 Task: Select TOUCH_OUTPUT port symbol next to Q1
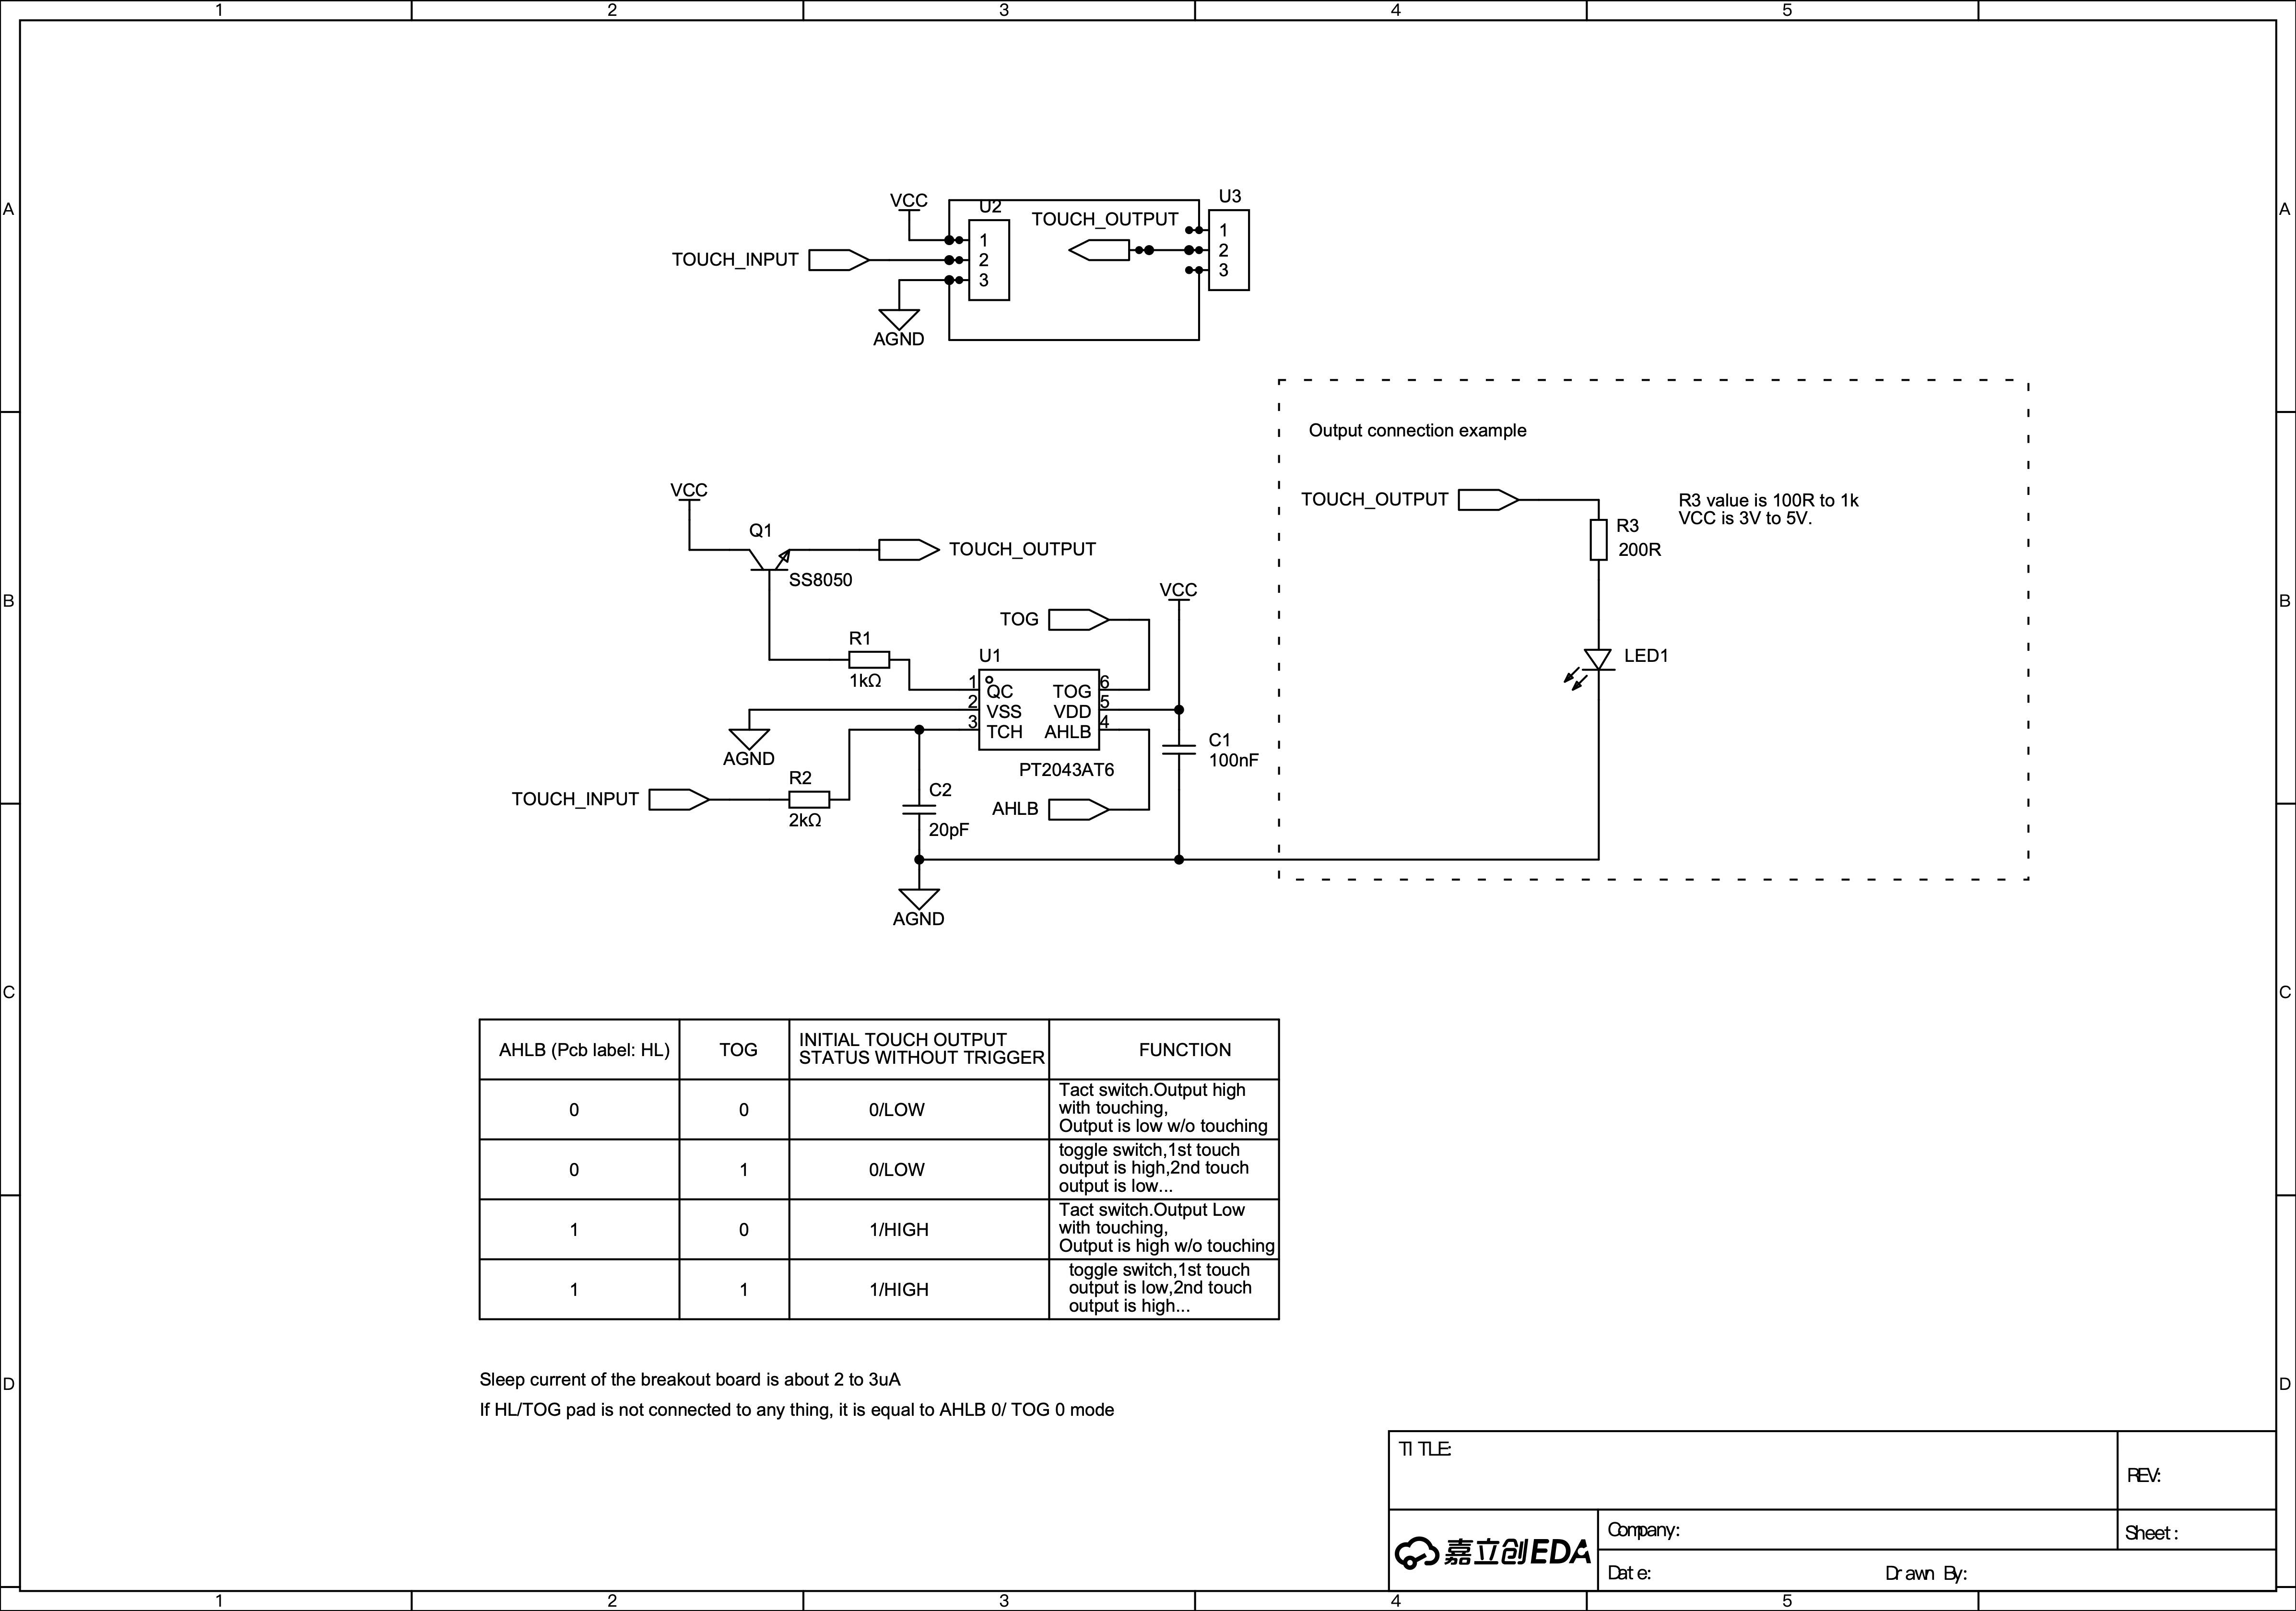909,550
